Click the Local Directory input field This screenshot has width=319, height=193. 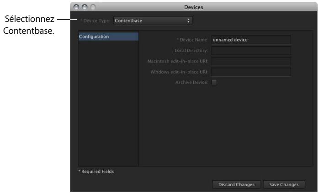click(x=251, y=51)
